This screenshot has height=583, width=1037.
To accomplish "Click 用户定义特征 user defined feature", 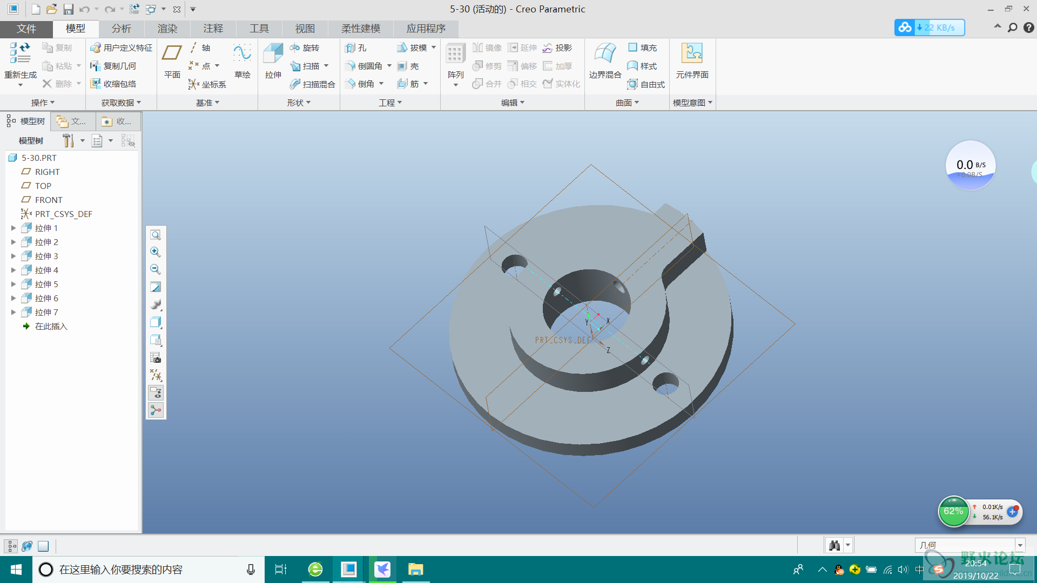I will pos(122,48).
